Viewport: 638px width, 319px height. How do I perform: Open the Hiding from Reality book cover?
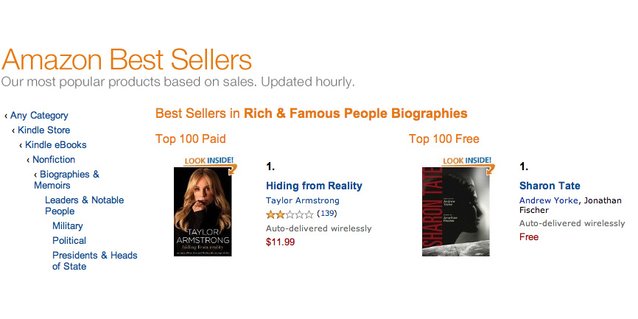click(x=203, y=212)
